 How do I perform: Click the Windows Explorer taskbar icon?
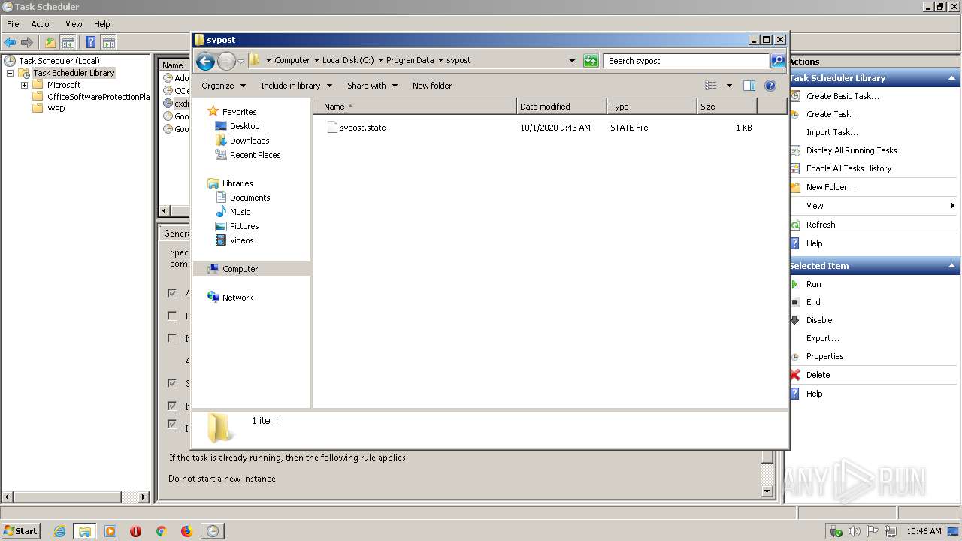[x=84, y=531]
